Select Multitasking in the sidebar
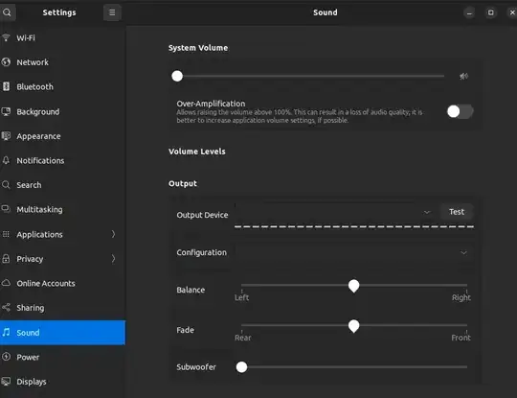This screenshot has width=517, height=398. tap(62, 209)
